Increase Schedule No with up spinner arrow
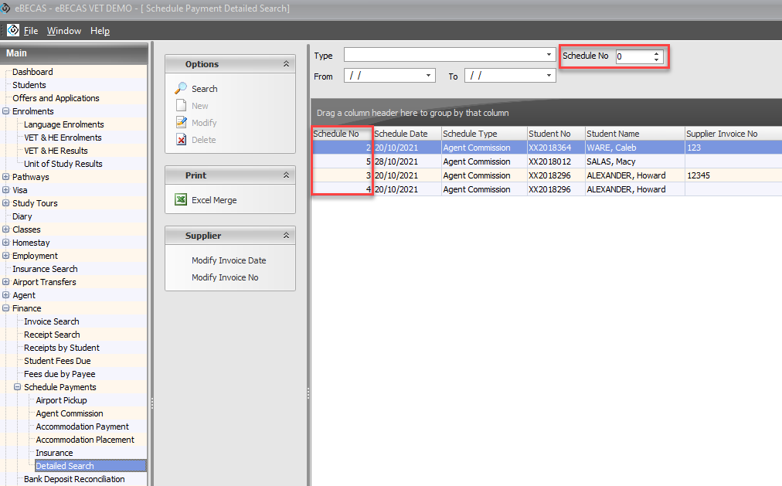 pyautogui.click(x=657, y=53)
